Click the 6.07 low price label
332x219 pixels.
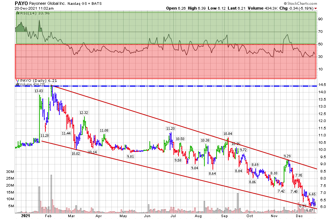click(x=309, y=211)
